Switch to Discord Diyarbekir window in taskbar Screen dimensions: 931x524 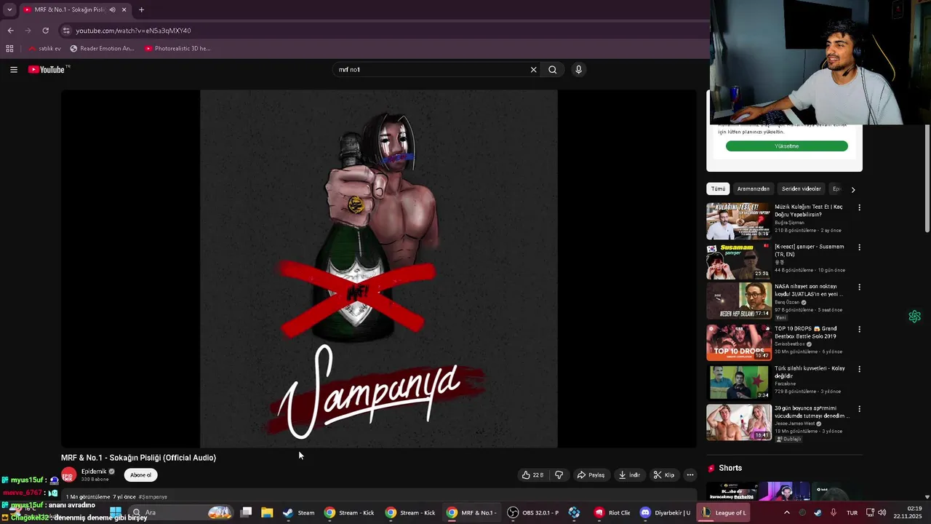click(x=665, y=512)
